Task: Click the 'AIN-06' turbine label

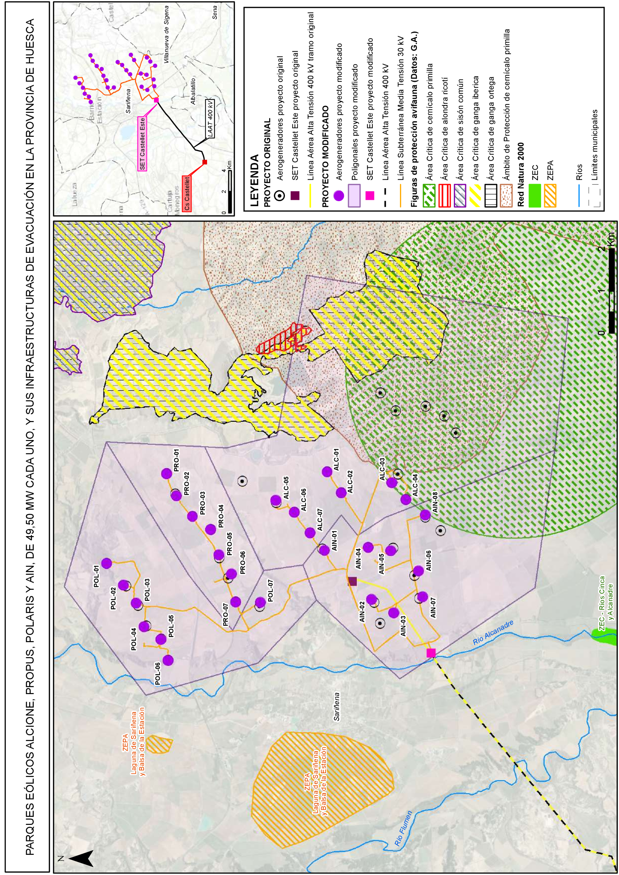Action: click(428, 561)
